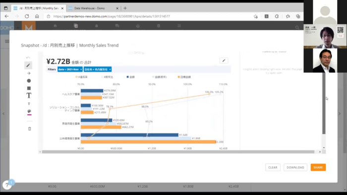
Task: Click the browser refresh button
Action: pos(27,16)
